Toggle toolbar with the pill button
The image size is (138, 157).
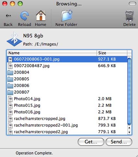point(132,4)
